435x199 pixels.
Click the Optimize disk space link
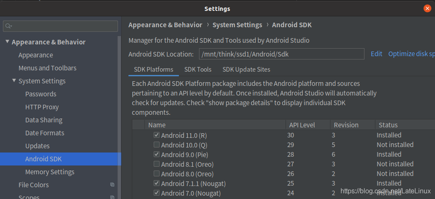411,54
